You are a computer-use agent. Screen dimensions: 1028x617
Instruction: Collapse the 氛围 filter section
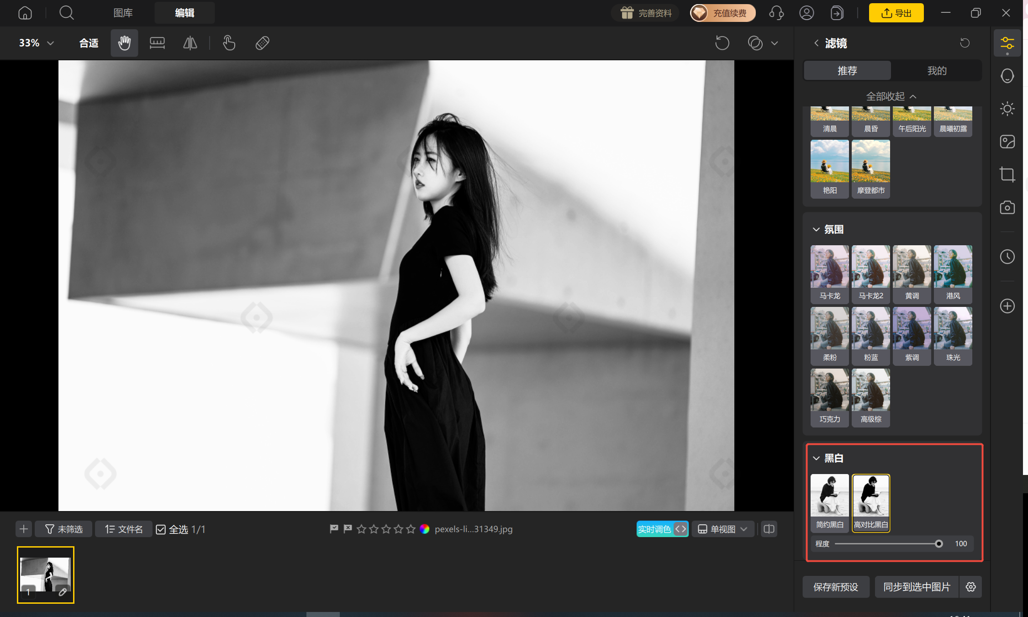[816, 229]
